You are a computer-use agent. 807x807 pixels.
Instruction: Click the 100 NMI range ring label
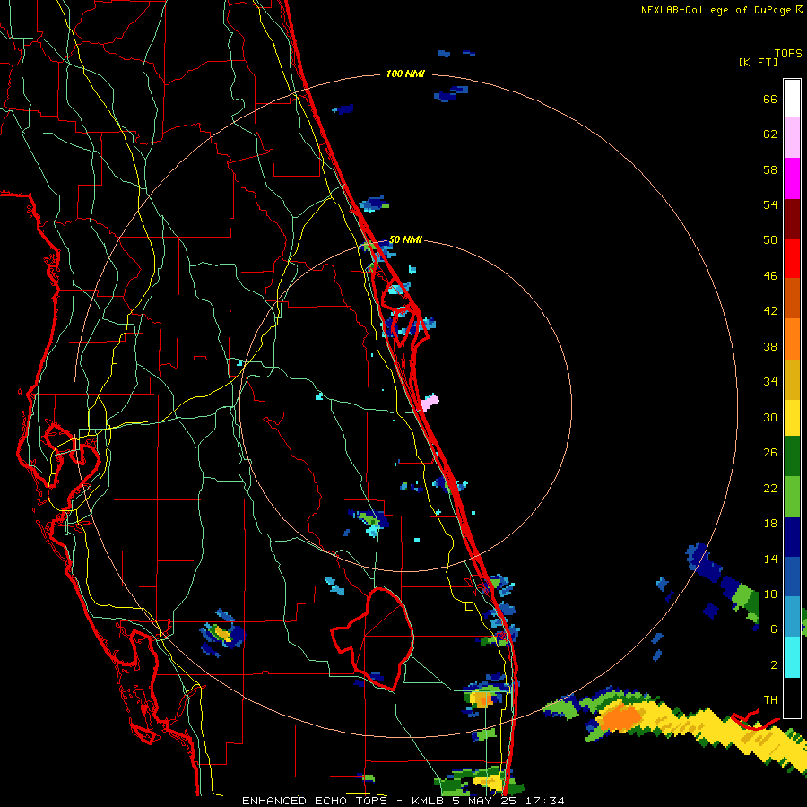pyautogui.click(x=405, y=74)
